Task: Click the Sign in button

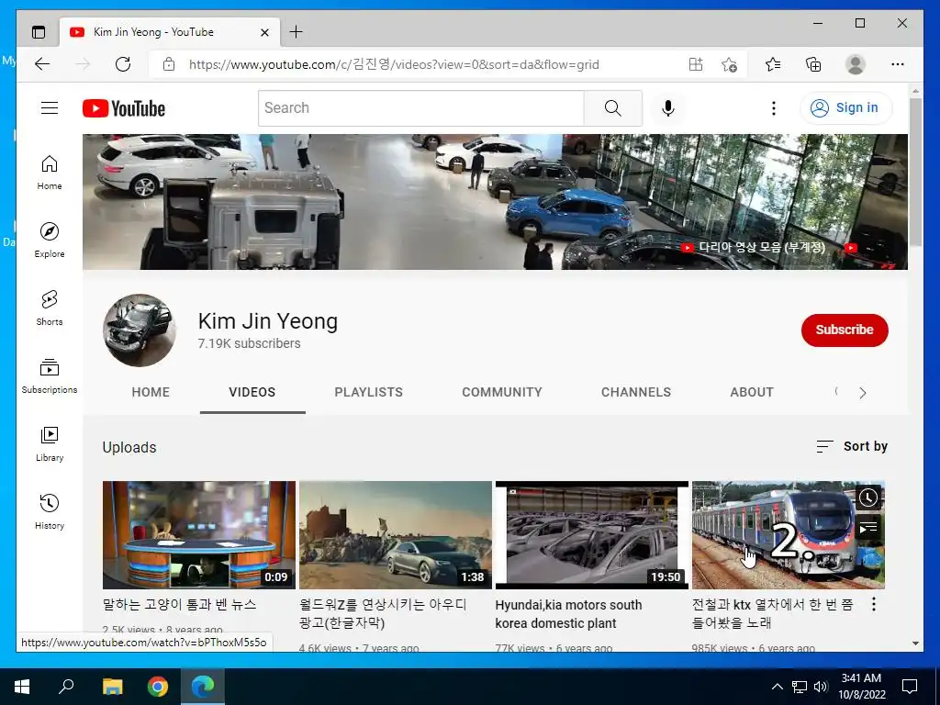Action: pyautogui.click(x=845, y=108)
